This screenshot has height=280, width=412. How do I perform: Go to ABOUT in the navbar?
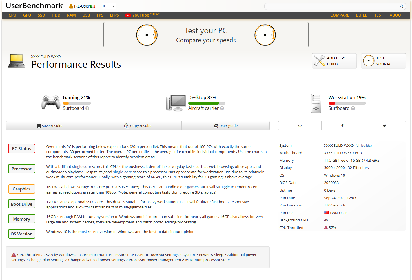pos(396,15)
